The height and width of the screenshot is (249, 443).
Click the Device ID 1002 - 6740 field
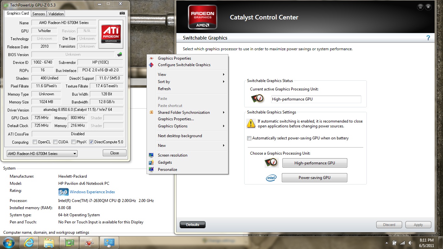point(42,62)
